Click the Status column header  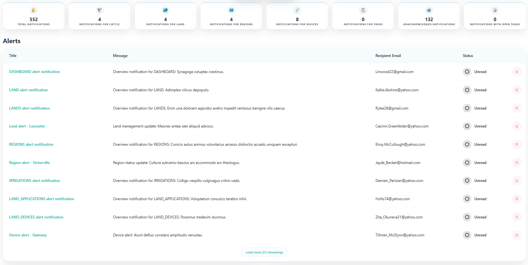click(x=468, y=56)
